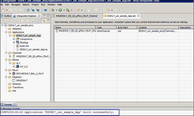Click the yellow Back navigation arrow
This screenshot has height=116, width=194.
tap(108, 10)
